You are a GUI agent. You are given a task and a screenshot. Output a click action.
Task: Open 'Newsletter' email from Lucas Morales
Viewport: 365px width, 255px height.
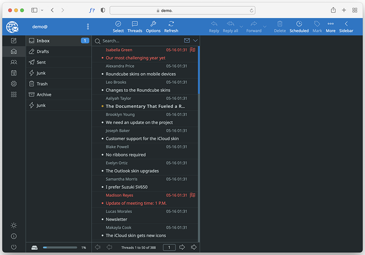pyautogui.click(x=116, y=219)
